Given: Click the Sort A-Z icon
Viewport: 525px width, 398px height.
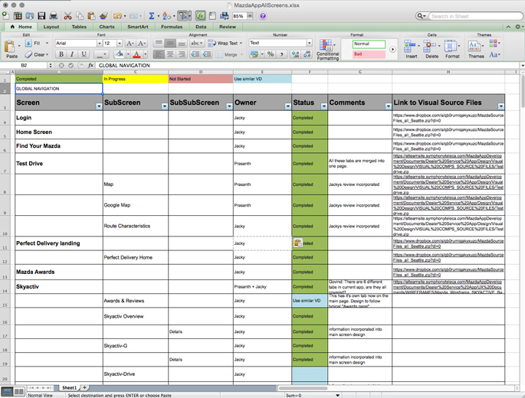Looking at the screenshot, I should (x=166, y=16).
